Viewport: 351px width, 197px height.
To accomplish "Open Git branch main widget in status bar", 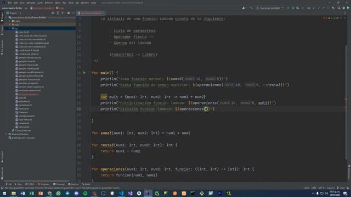I will [341, 188].
